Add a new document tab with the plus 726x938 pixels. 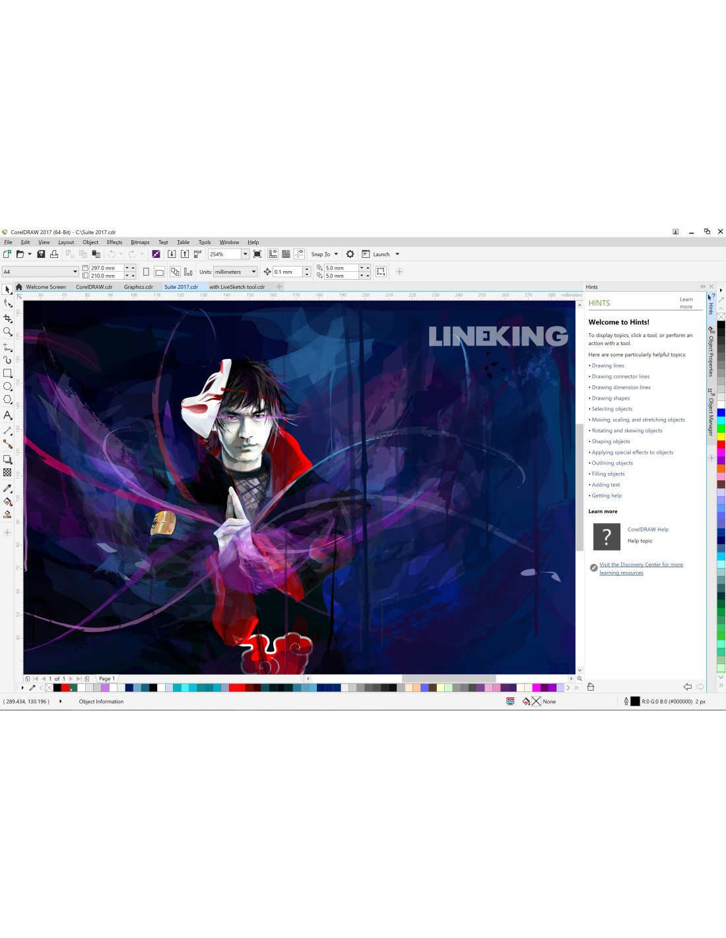280,286
